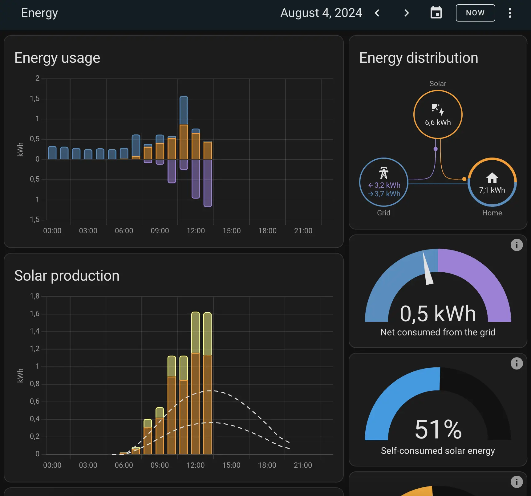Click the Home house icon
531x496 pixels.
[492, 178]
